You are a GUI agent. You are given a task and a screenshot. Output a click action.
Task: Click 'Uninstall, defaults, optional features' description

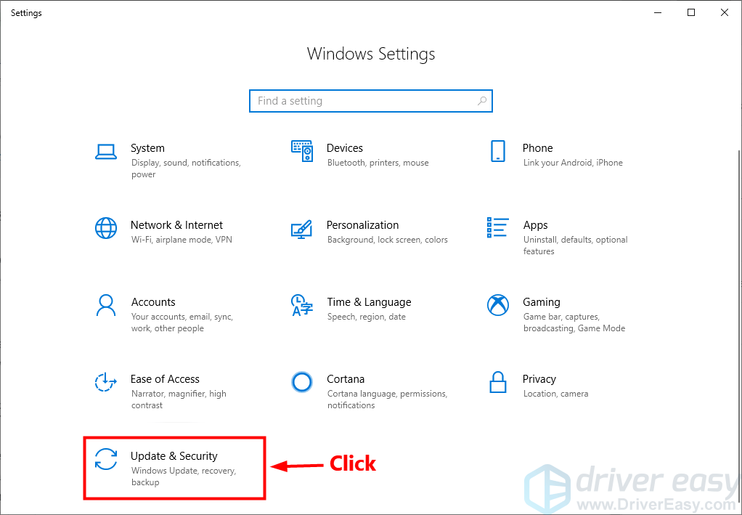point(576,246)
